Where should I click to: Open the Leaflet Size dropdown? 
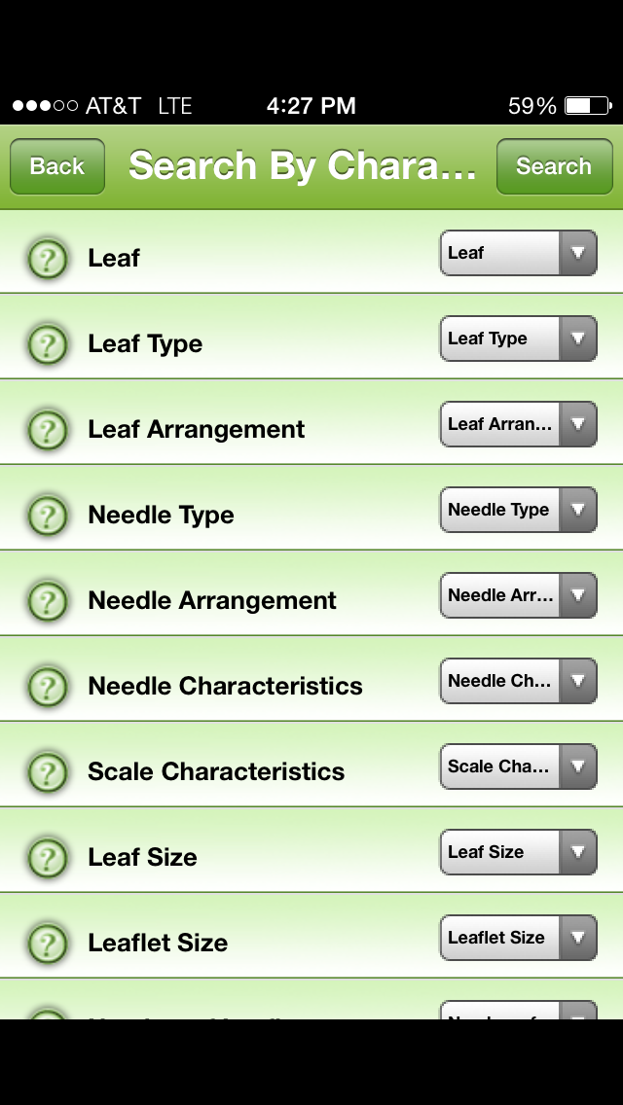click(519, 938)
